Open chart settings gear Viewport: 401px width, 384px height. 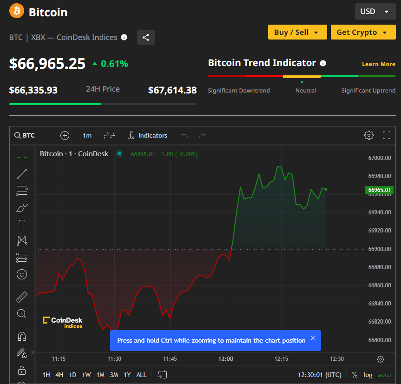click(369, 135)
